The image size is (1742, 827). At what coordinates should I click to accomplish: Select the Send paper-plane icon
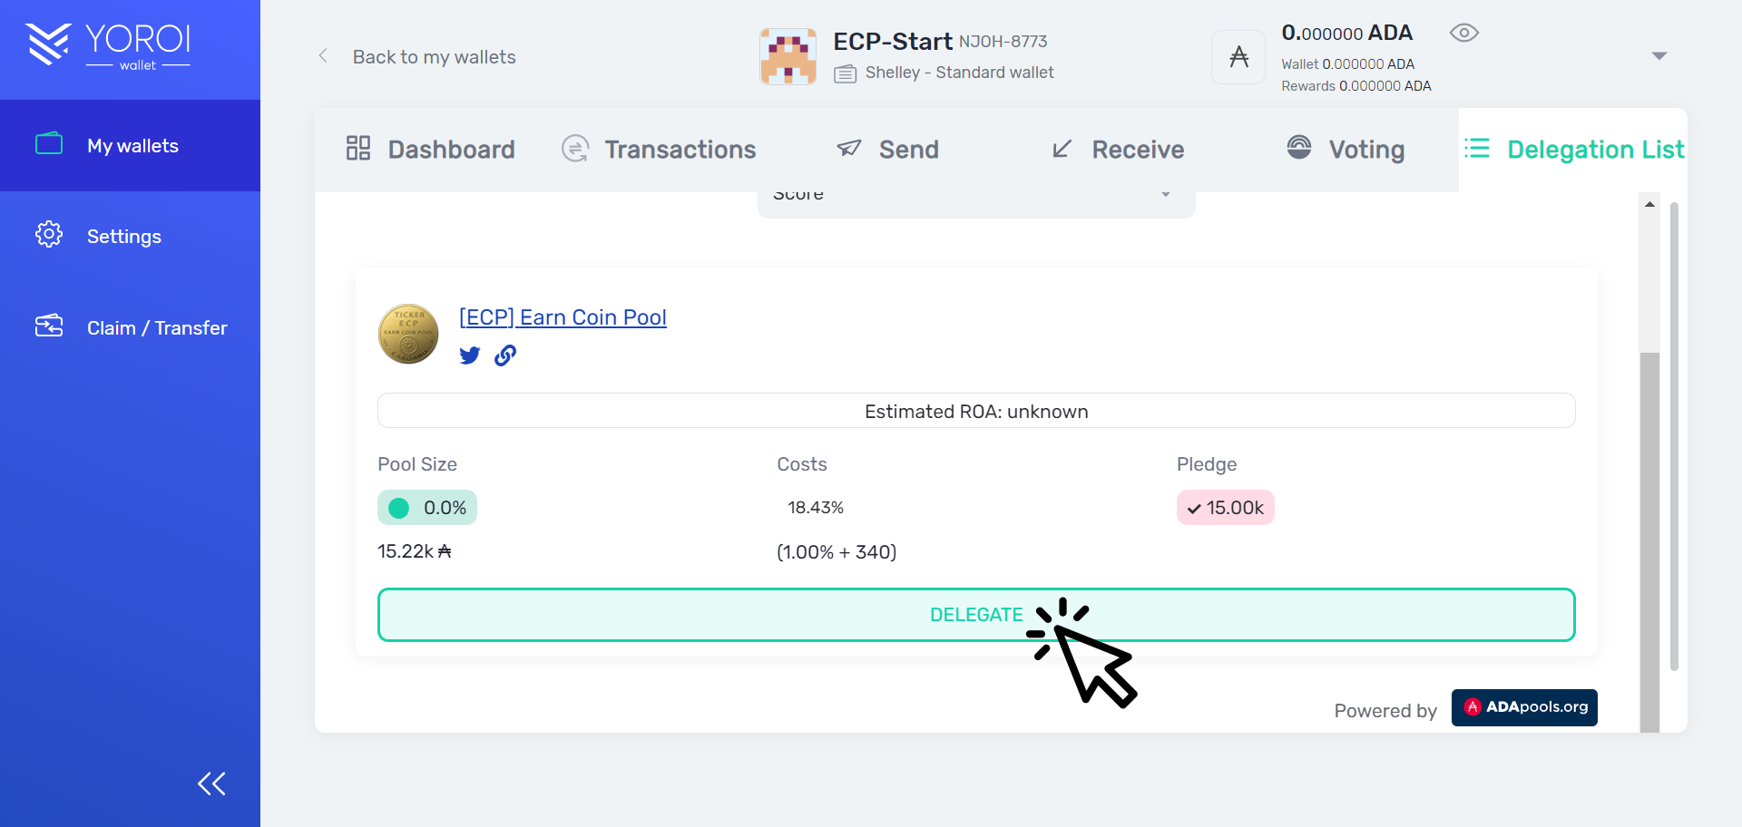pos(849,148)
